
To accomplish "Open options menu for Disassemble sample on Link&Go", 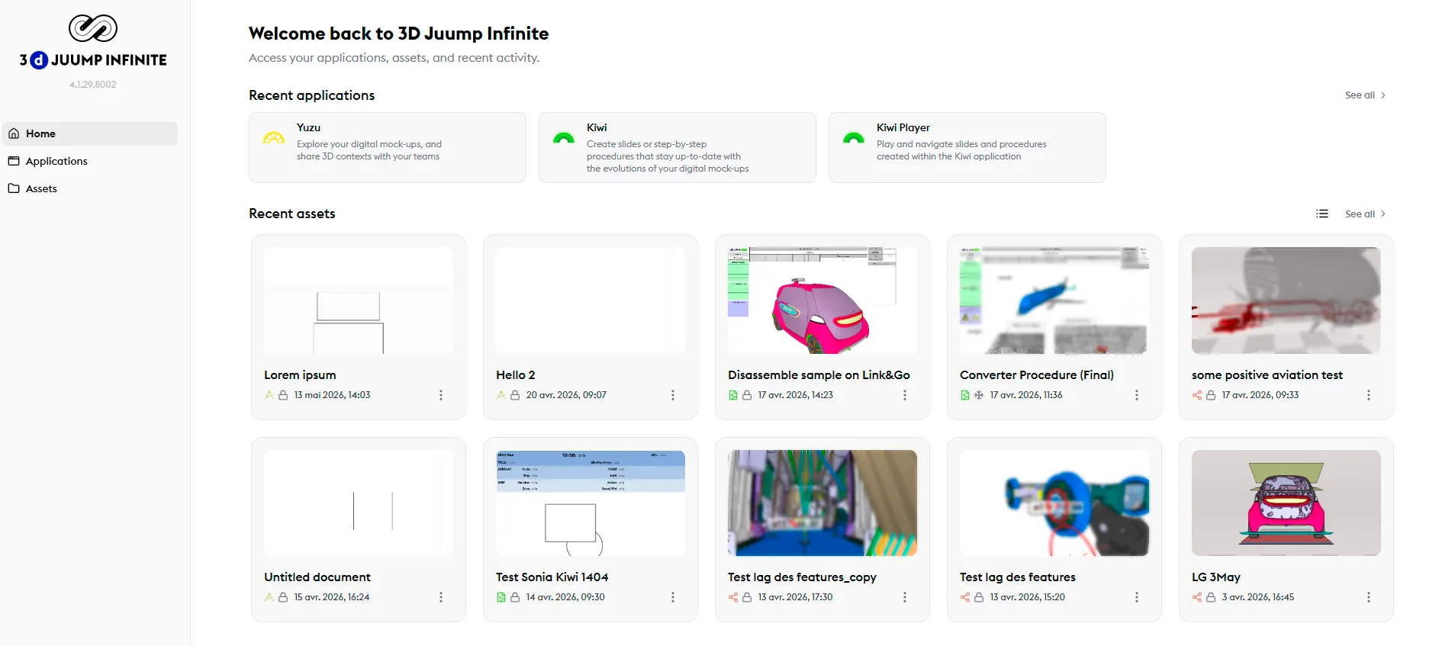I will click(x=905, y=395).
